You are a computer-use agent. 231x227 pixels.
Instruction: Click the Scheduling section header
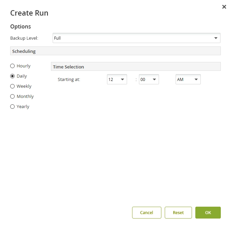pyautogui.click(x=115, y=51)
